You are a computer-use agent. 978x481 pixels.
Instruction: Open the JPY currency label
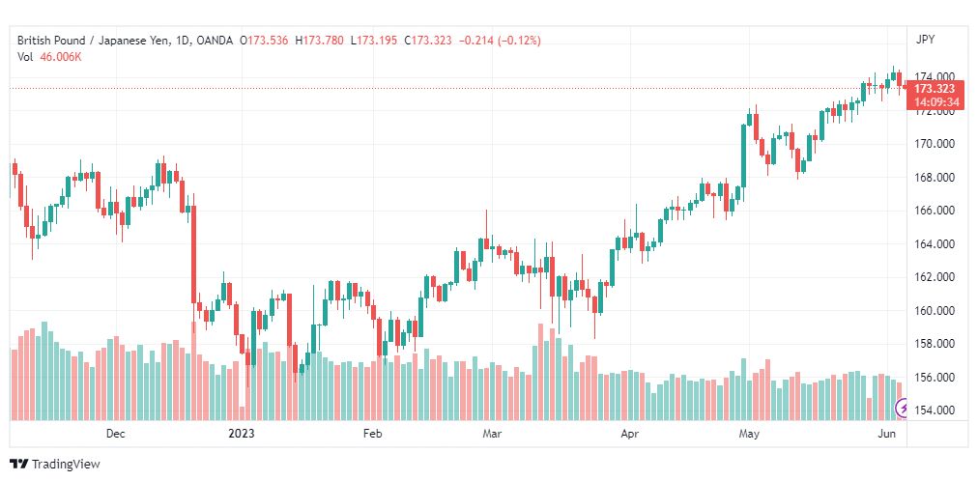tap(925, 40)
